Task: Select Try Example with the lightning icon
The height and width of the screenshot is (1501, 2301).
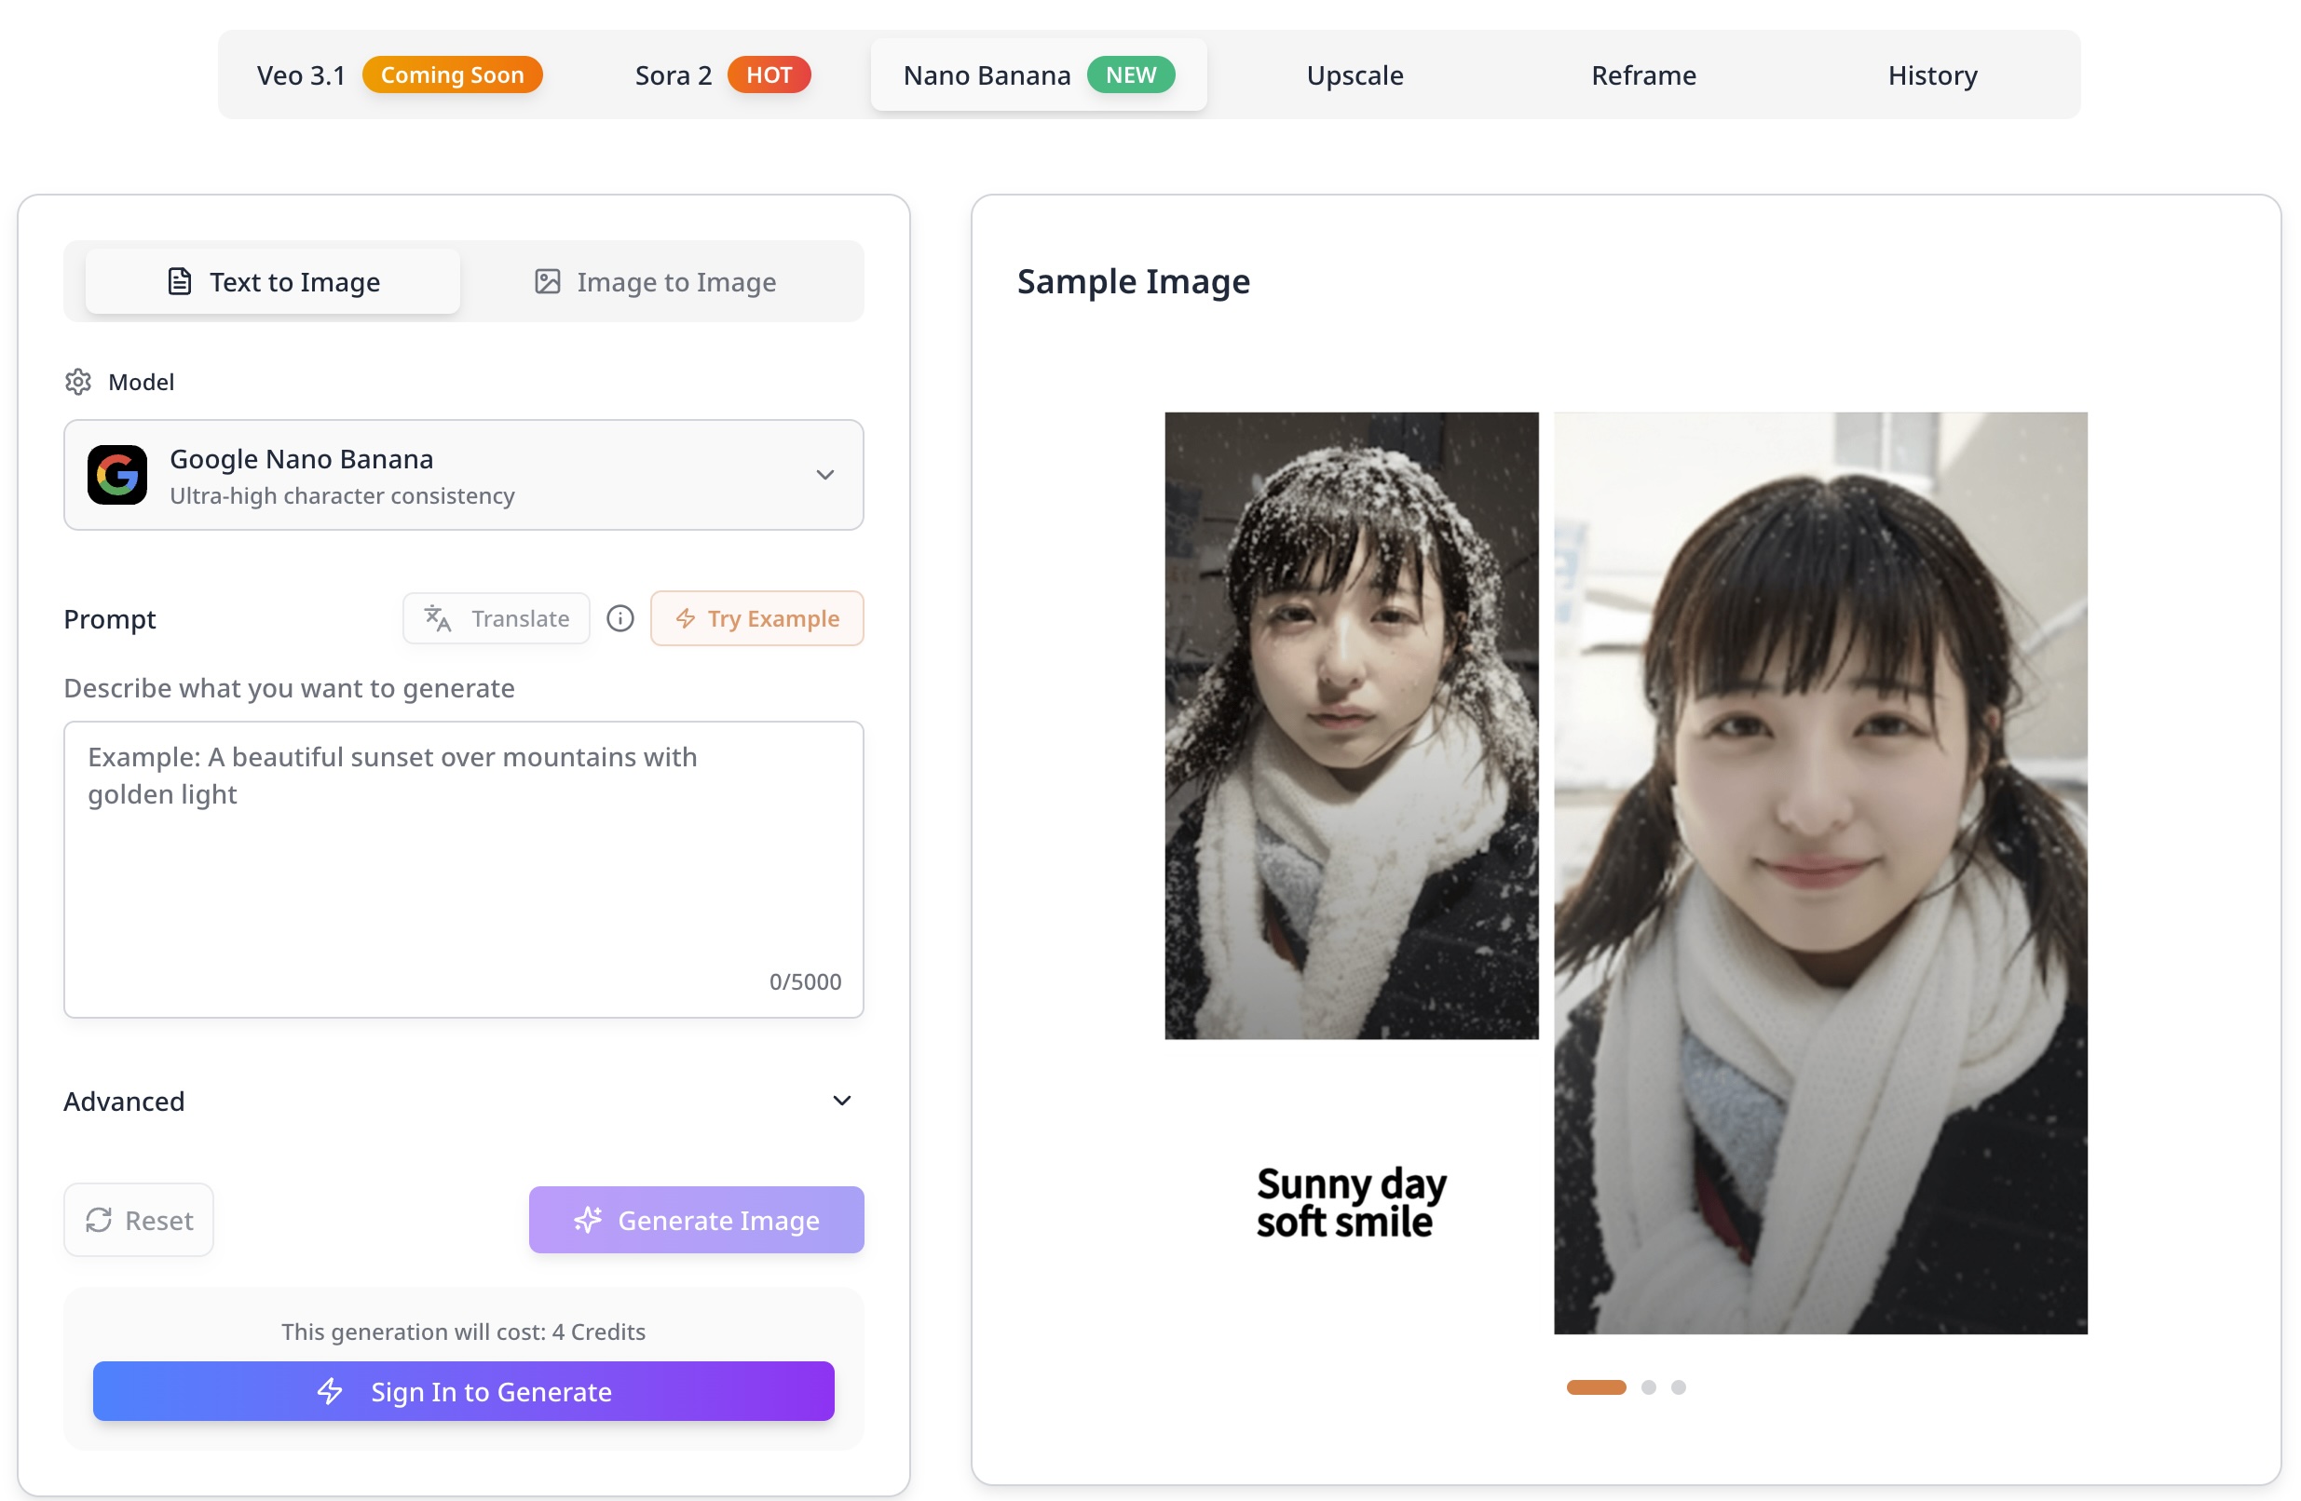Action: tap(757, 618)
